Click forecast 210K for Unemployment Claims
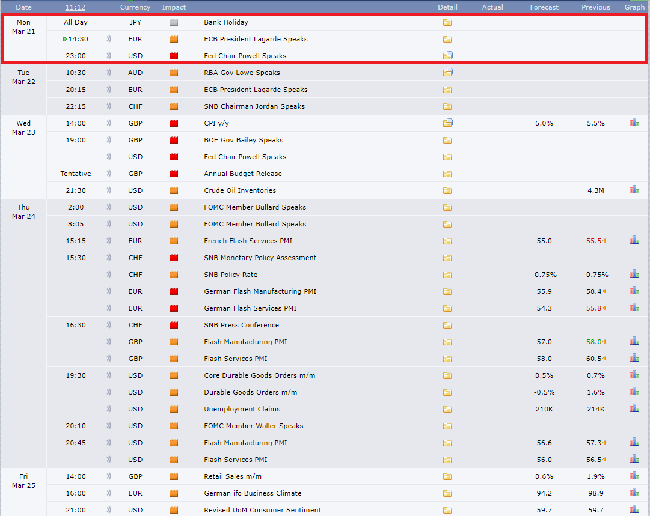This screenshot has width=650, height=516. [x=544, y=409]
